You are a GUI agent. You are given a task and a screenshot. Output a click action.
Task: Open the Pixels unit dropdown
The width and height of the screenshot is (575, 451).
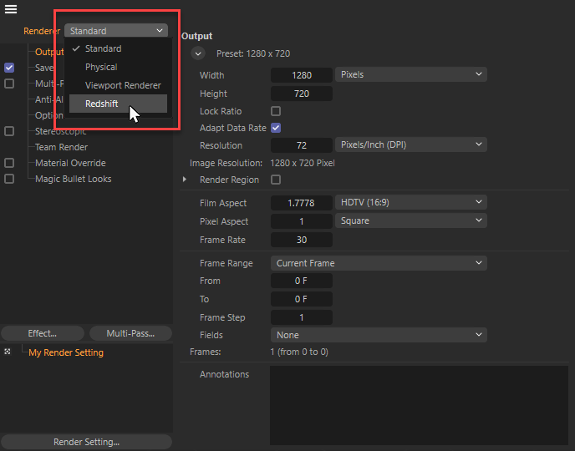click(x=411, y=74)
